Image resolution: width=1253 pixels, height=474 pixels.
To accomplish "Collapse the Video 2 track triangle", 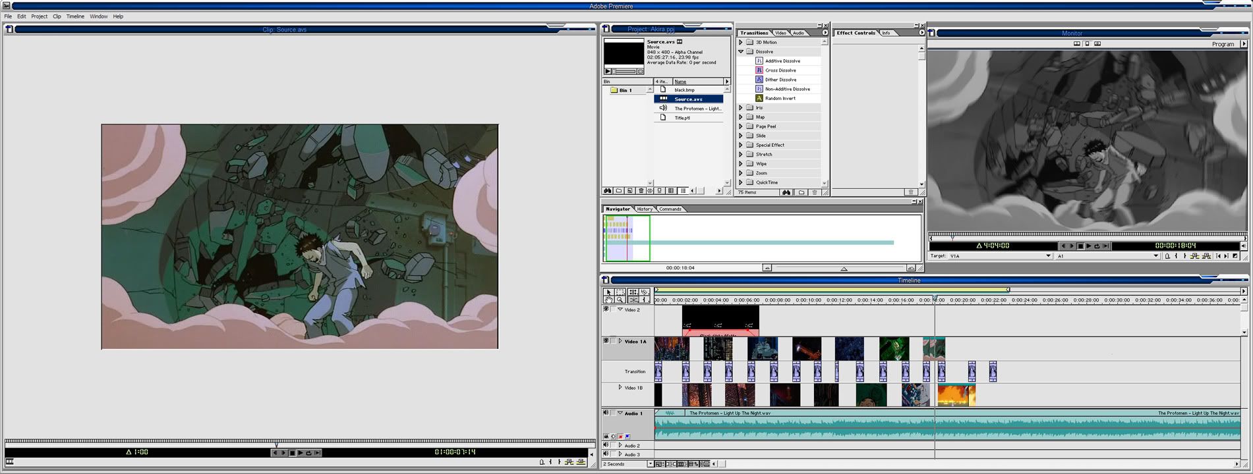I will (x=620, y=309).
